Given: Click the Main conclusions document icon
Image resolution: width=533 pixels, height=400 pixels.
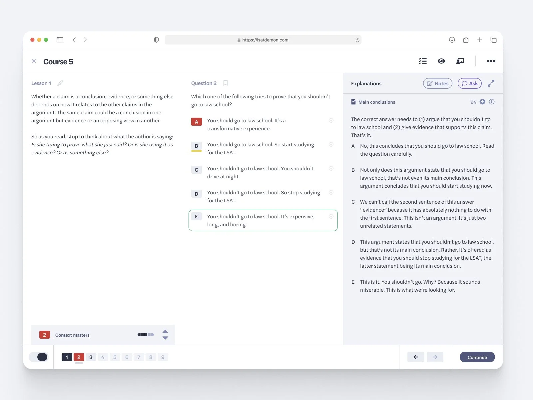Looking at the screenshot, I should (353, 102).
